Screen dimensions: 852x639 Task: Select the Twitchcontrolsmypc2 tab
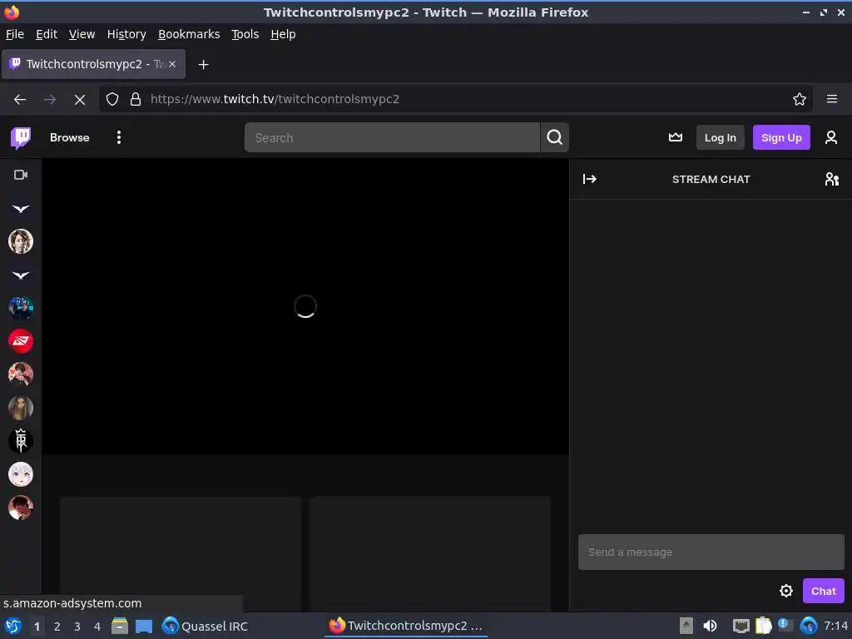tap(93, 64)
